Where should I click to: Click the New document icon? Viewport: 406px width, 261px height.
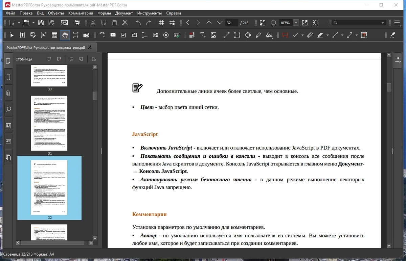[12, 23]
